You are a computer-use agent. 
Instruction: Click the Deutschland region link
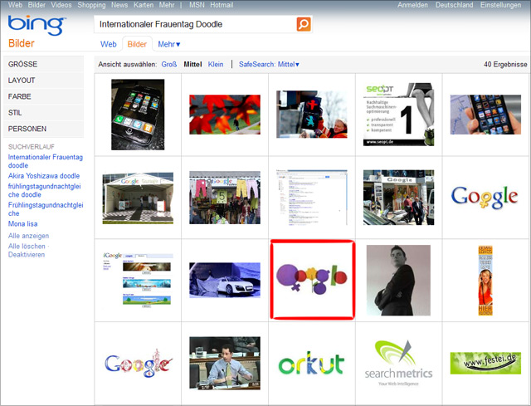454,5
